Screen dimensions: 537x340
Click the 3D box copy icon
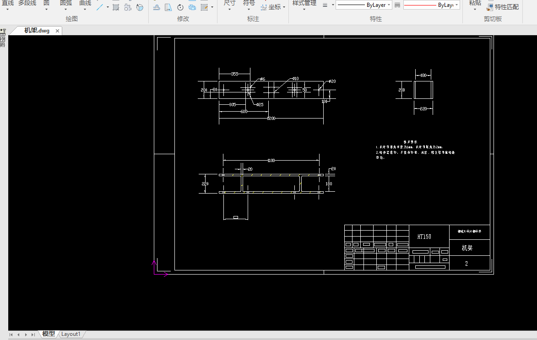[x=192, y=7]
